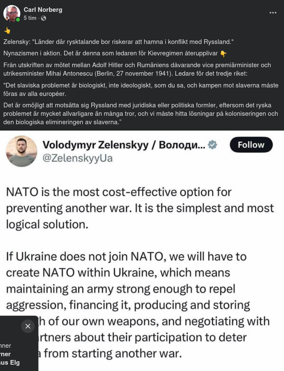Close the popup with the X button
The image size is (284, 371).
(28, 326)
